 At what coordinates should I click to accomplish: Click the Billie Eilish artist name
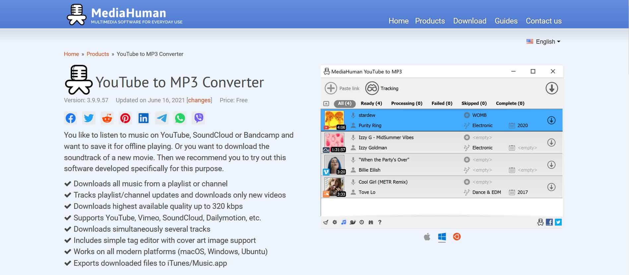pyautogui.click(x=369, y=170)
